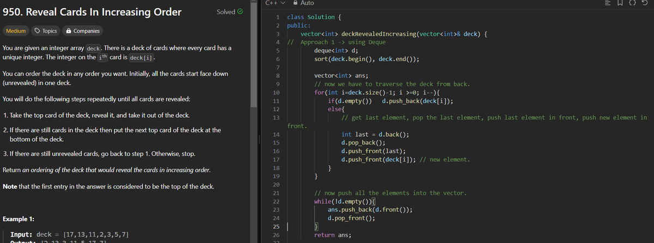Click the Auto indicator in editor
Image resolution: width=654 pixels, height=243 pixels.
coord(307,3)
